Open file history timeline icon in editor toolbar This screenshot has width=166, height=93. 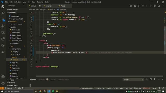[131, 6]
